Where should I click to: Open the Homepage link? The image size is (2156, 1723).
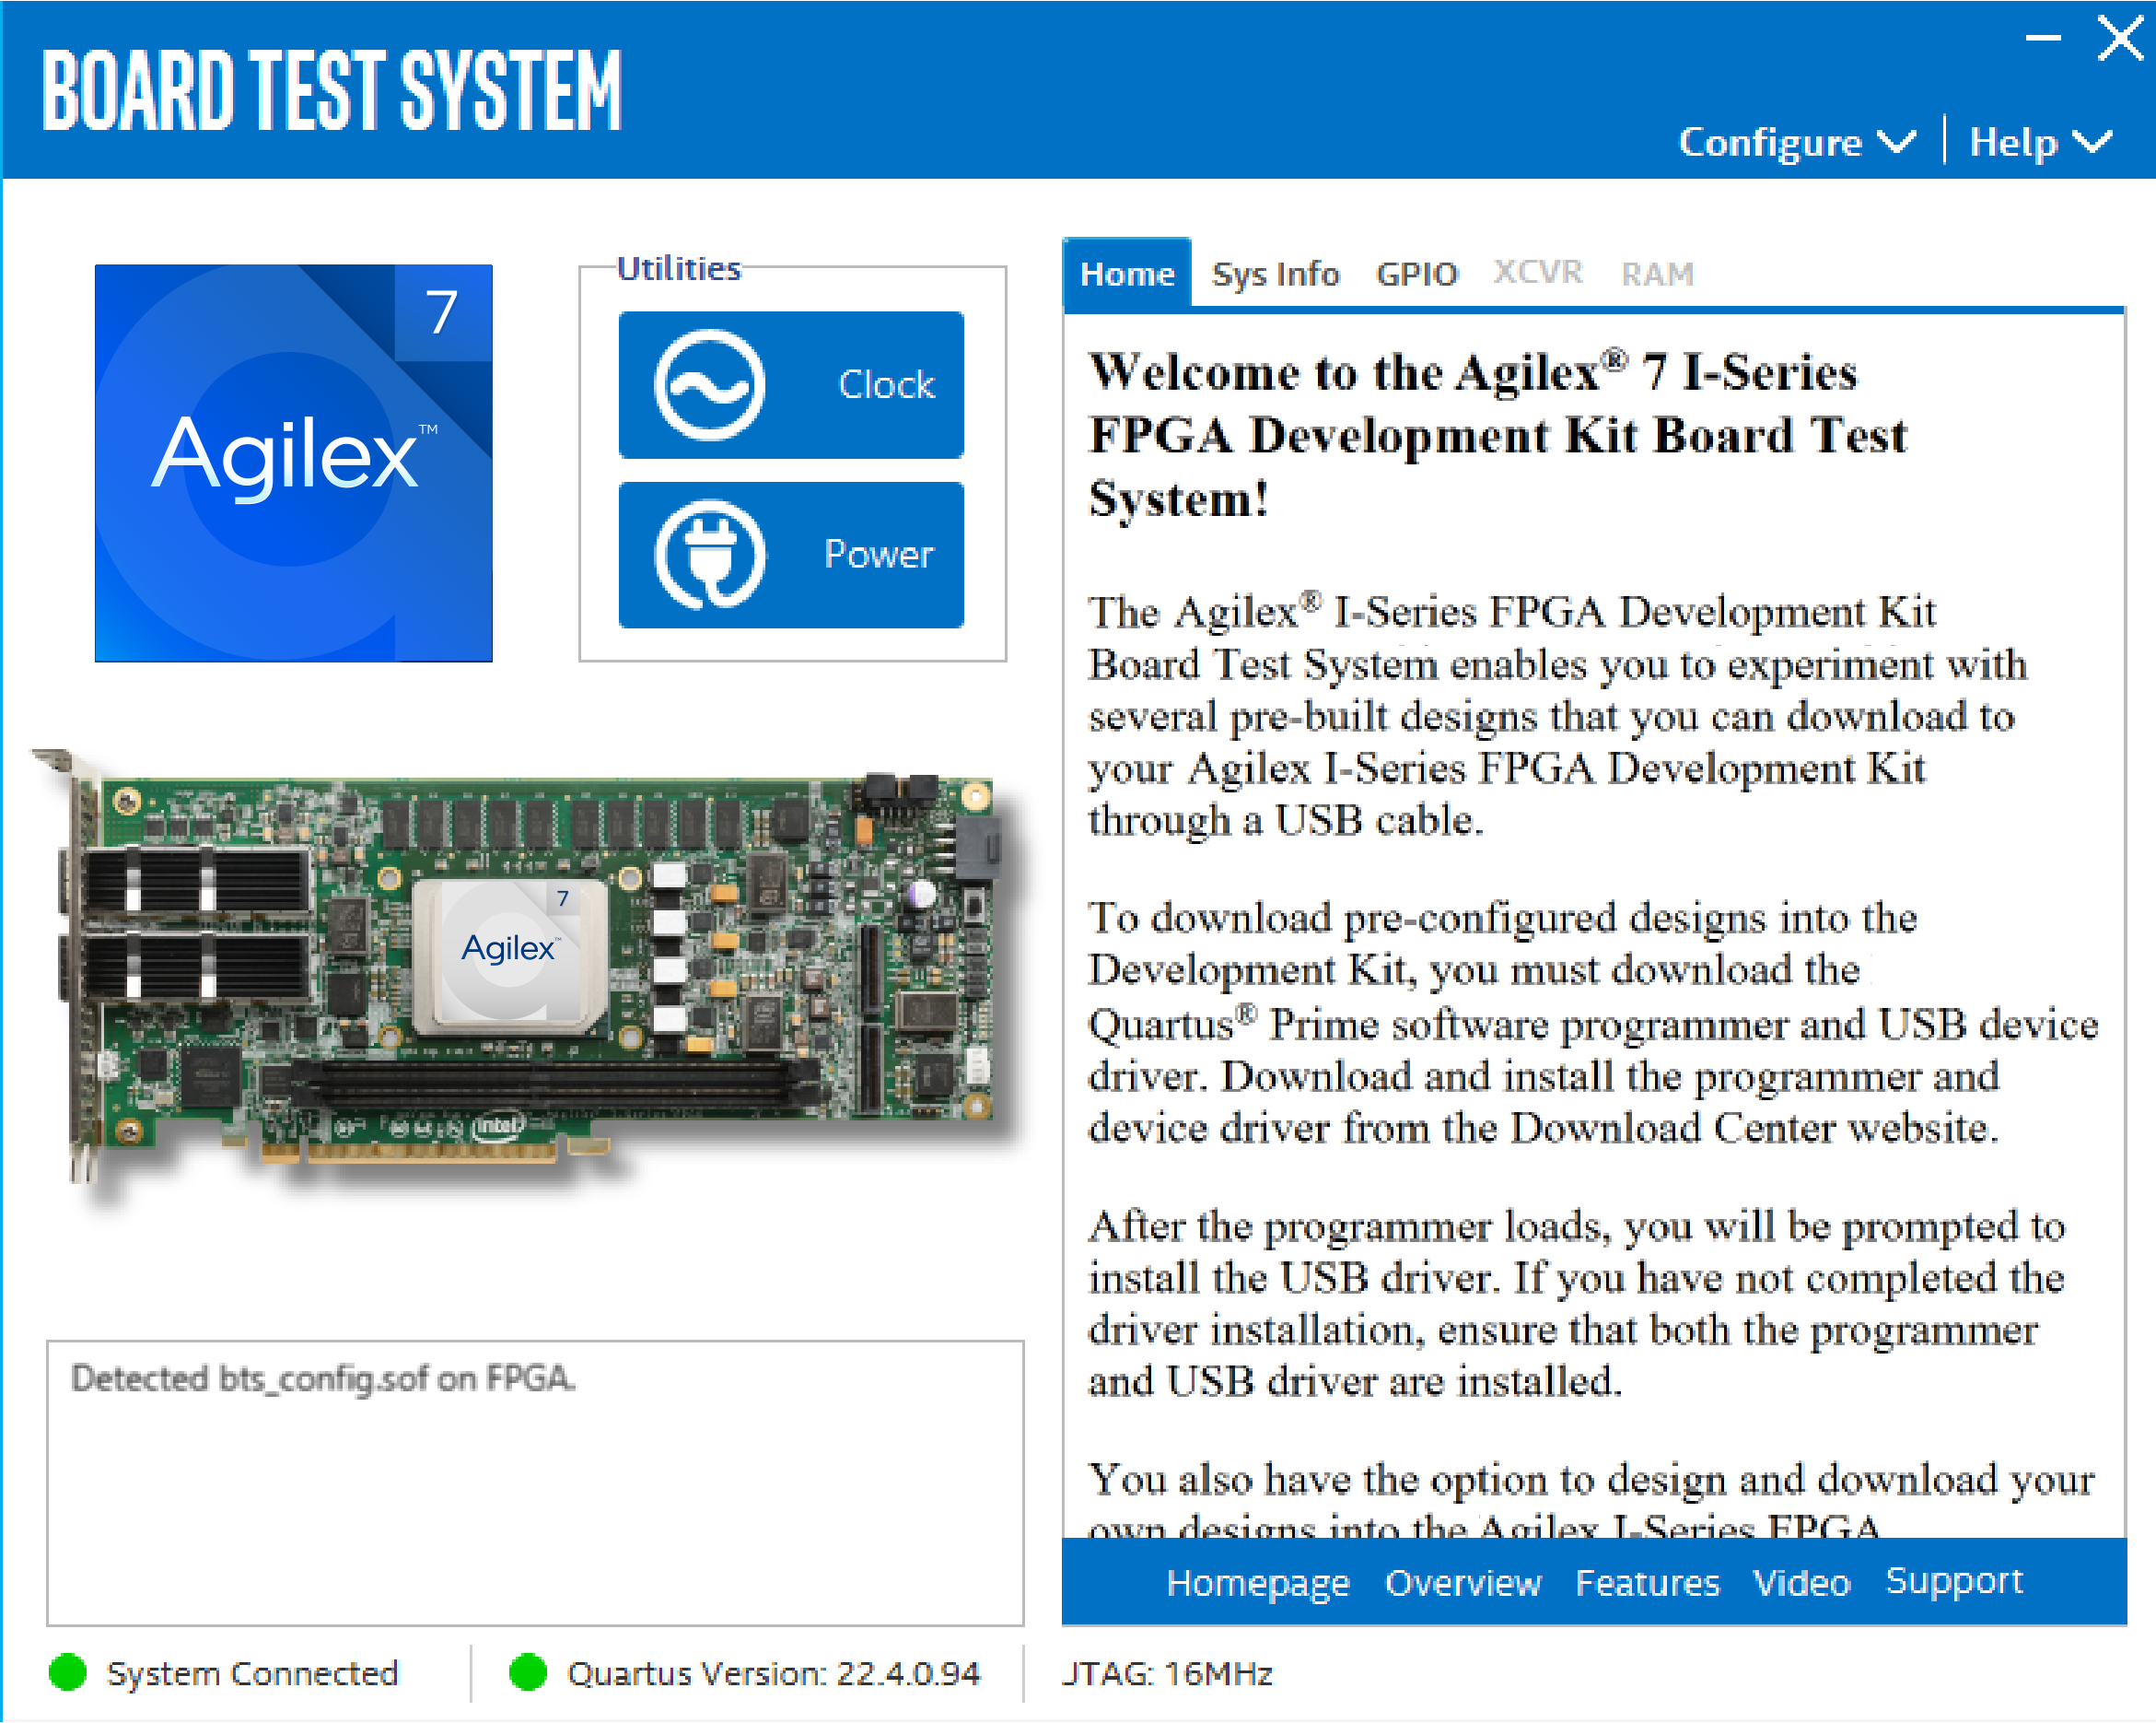[1257, 1583]
